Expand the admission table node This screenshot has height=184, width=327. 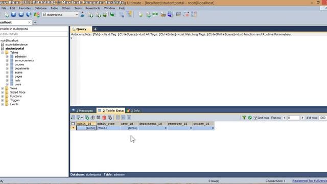[x=7, y=57]
